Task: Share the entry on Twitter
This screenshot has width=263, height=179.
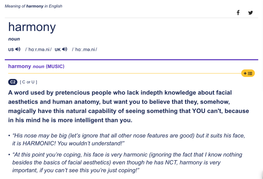Action: 250,13
